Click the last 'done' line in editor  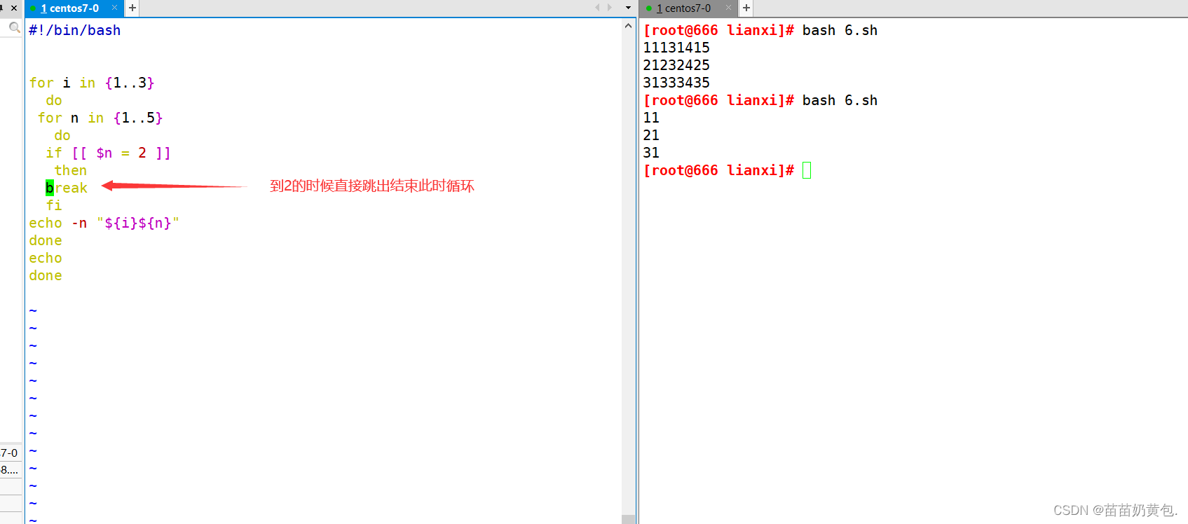tap(45, 275)
